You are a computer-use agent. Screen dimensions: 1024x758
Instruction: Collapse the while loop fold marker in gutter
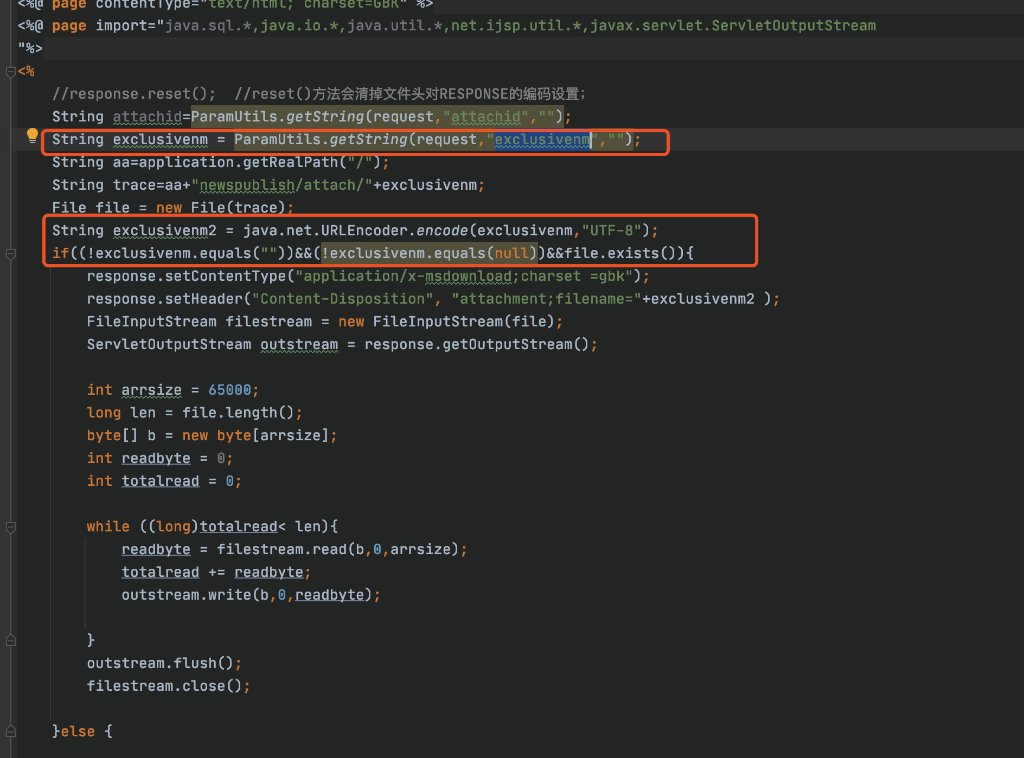tap(10, 526)
